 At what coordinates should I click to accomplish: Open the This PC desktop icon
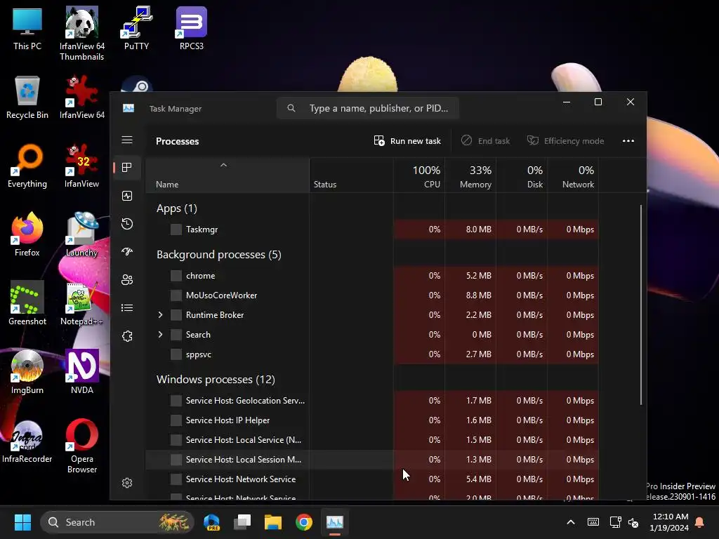27,28
